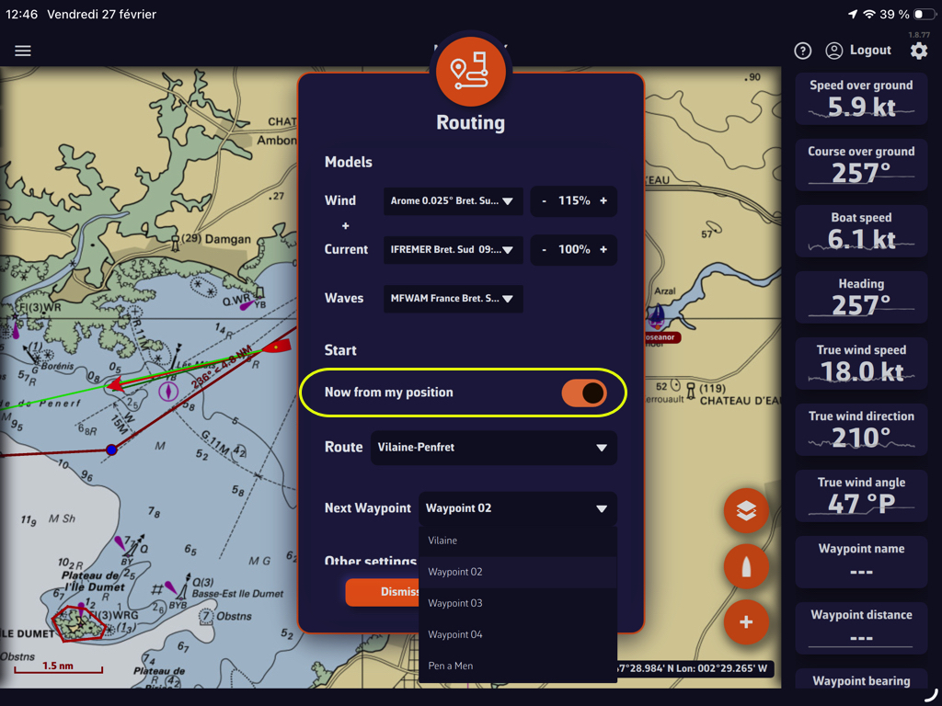Tap the map layers button

pyautogui.click(x=746, y=512)
